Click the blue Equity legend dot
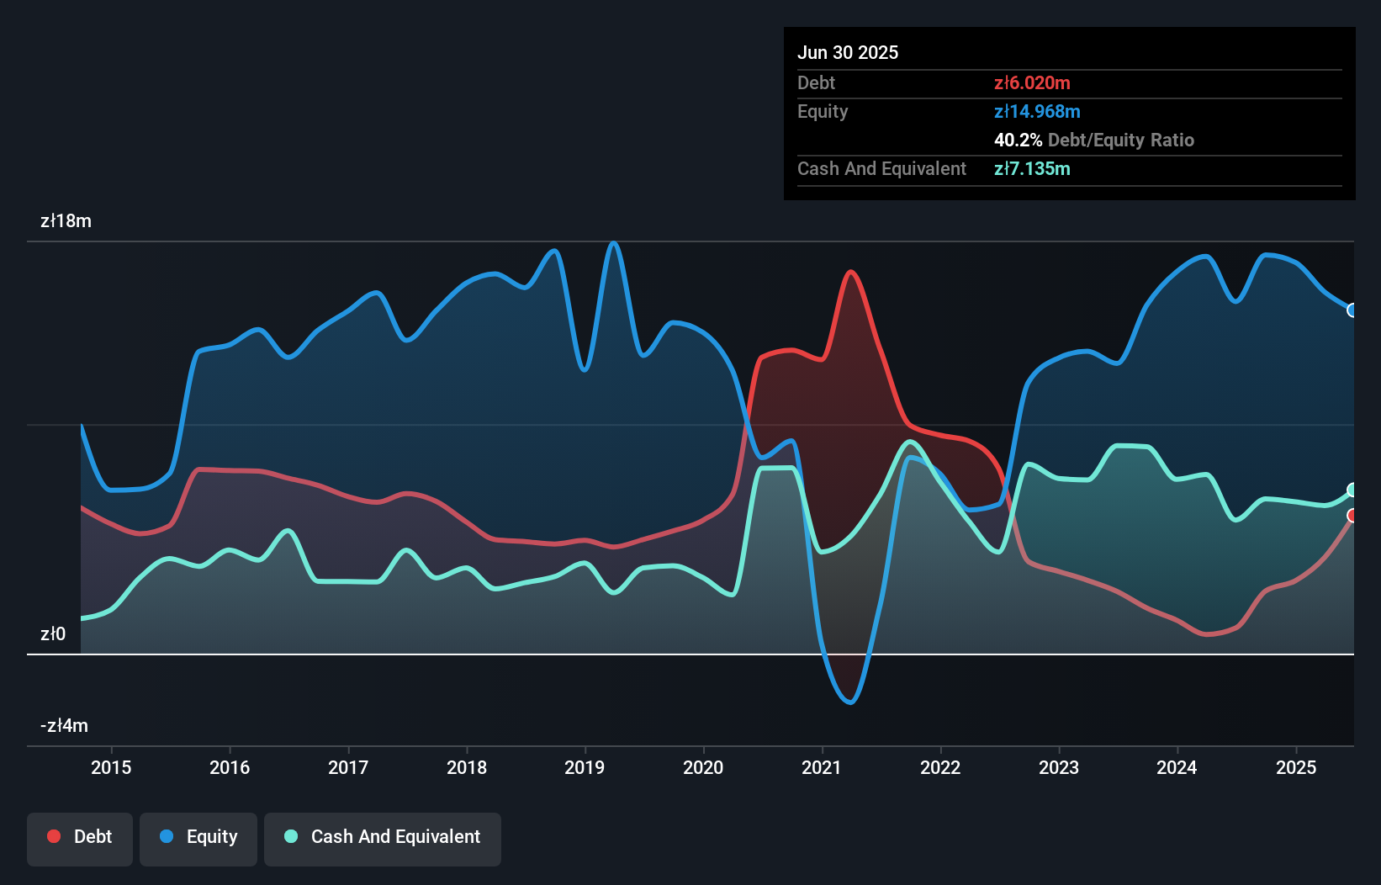Viewport: 1381px width, 885px height. click(x=167, y=836)
